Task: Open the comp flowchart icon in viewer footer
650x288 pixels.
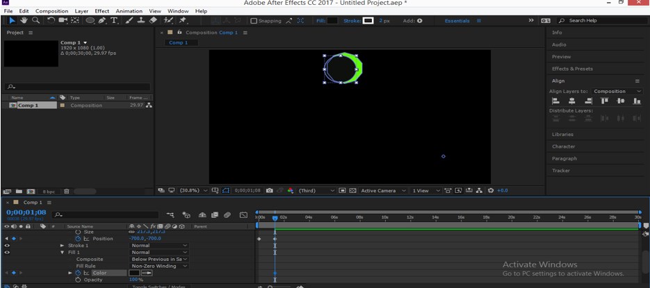Action: pos(480,191)
